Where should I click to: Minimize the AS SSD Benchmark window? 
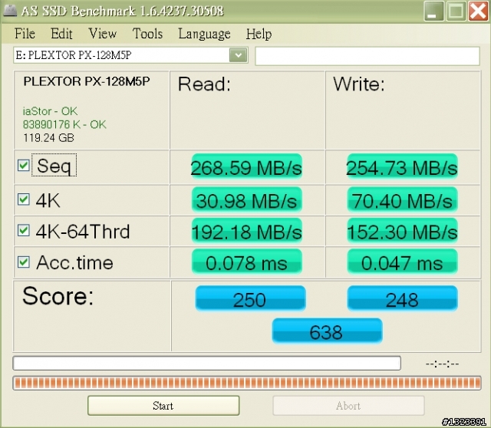click(x=433, y=11)
